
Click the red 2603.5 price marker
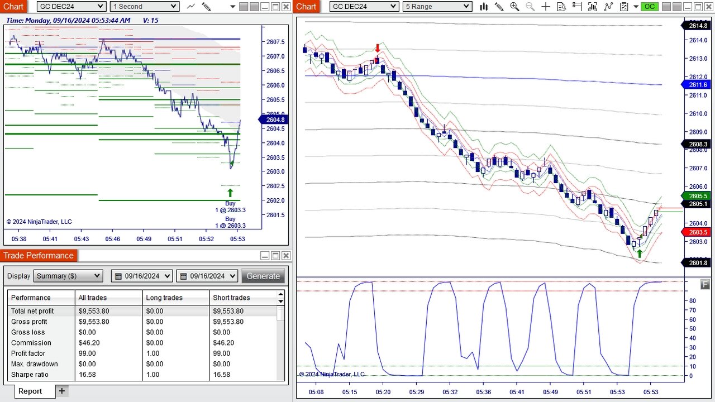click(696, 232)
